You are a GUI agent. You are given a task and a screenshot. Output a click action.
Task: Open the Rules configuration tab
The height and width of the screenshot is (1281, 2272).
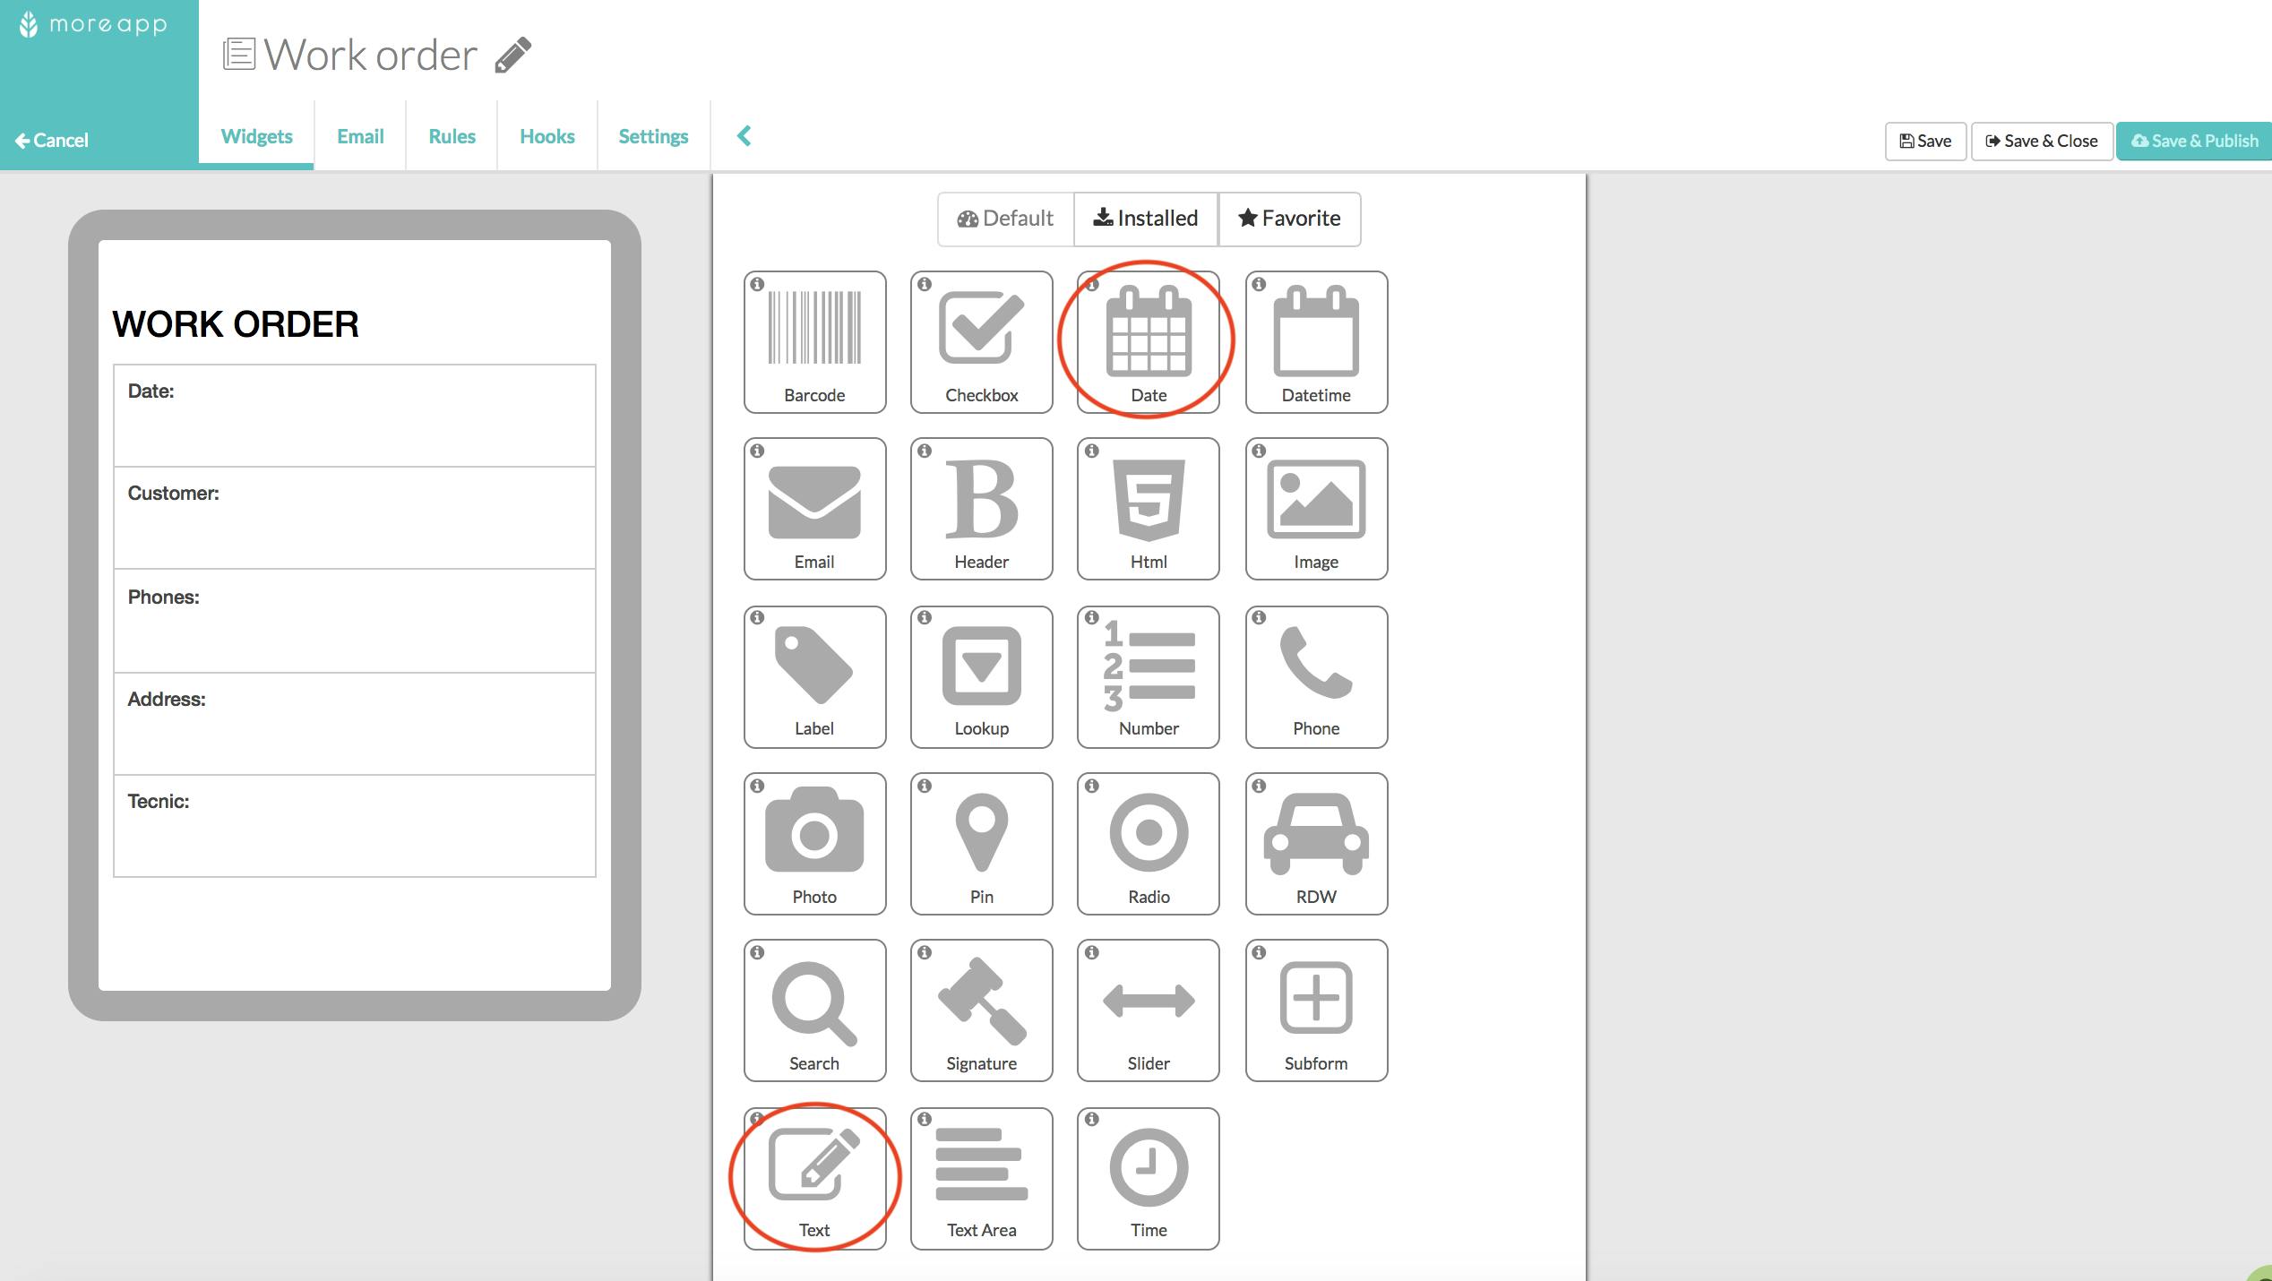(451, 137)
